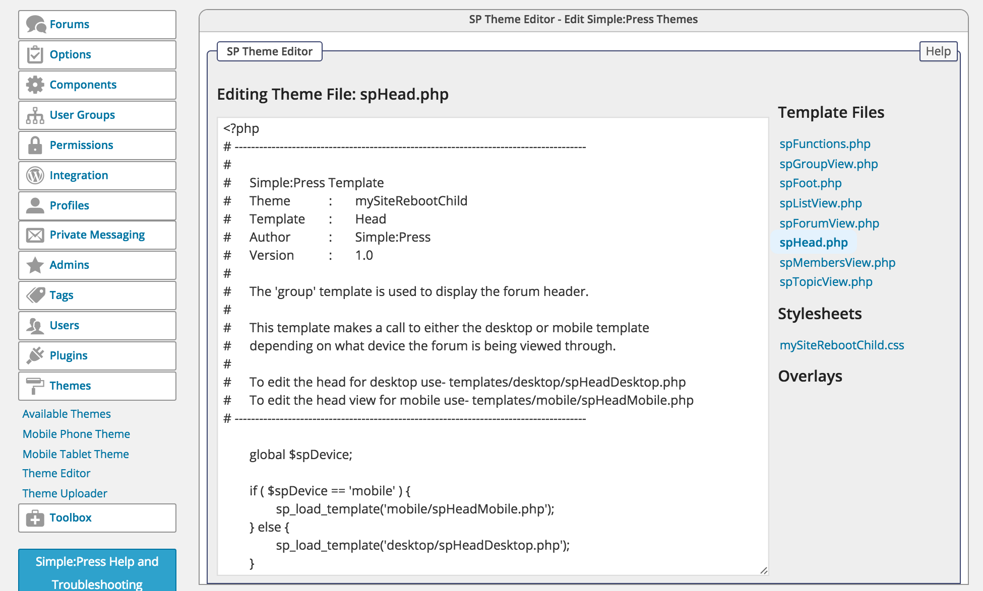Open the Admins menu label
Image resolution: width=983 pixels, height=591 pixels.
click(x=70, y=265)
